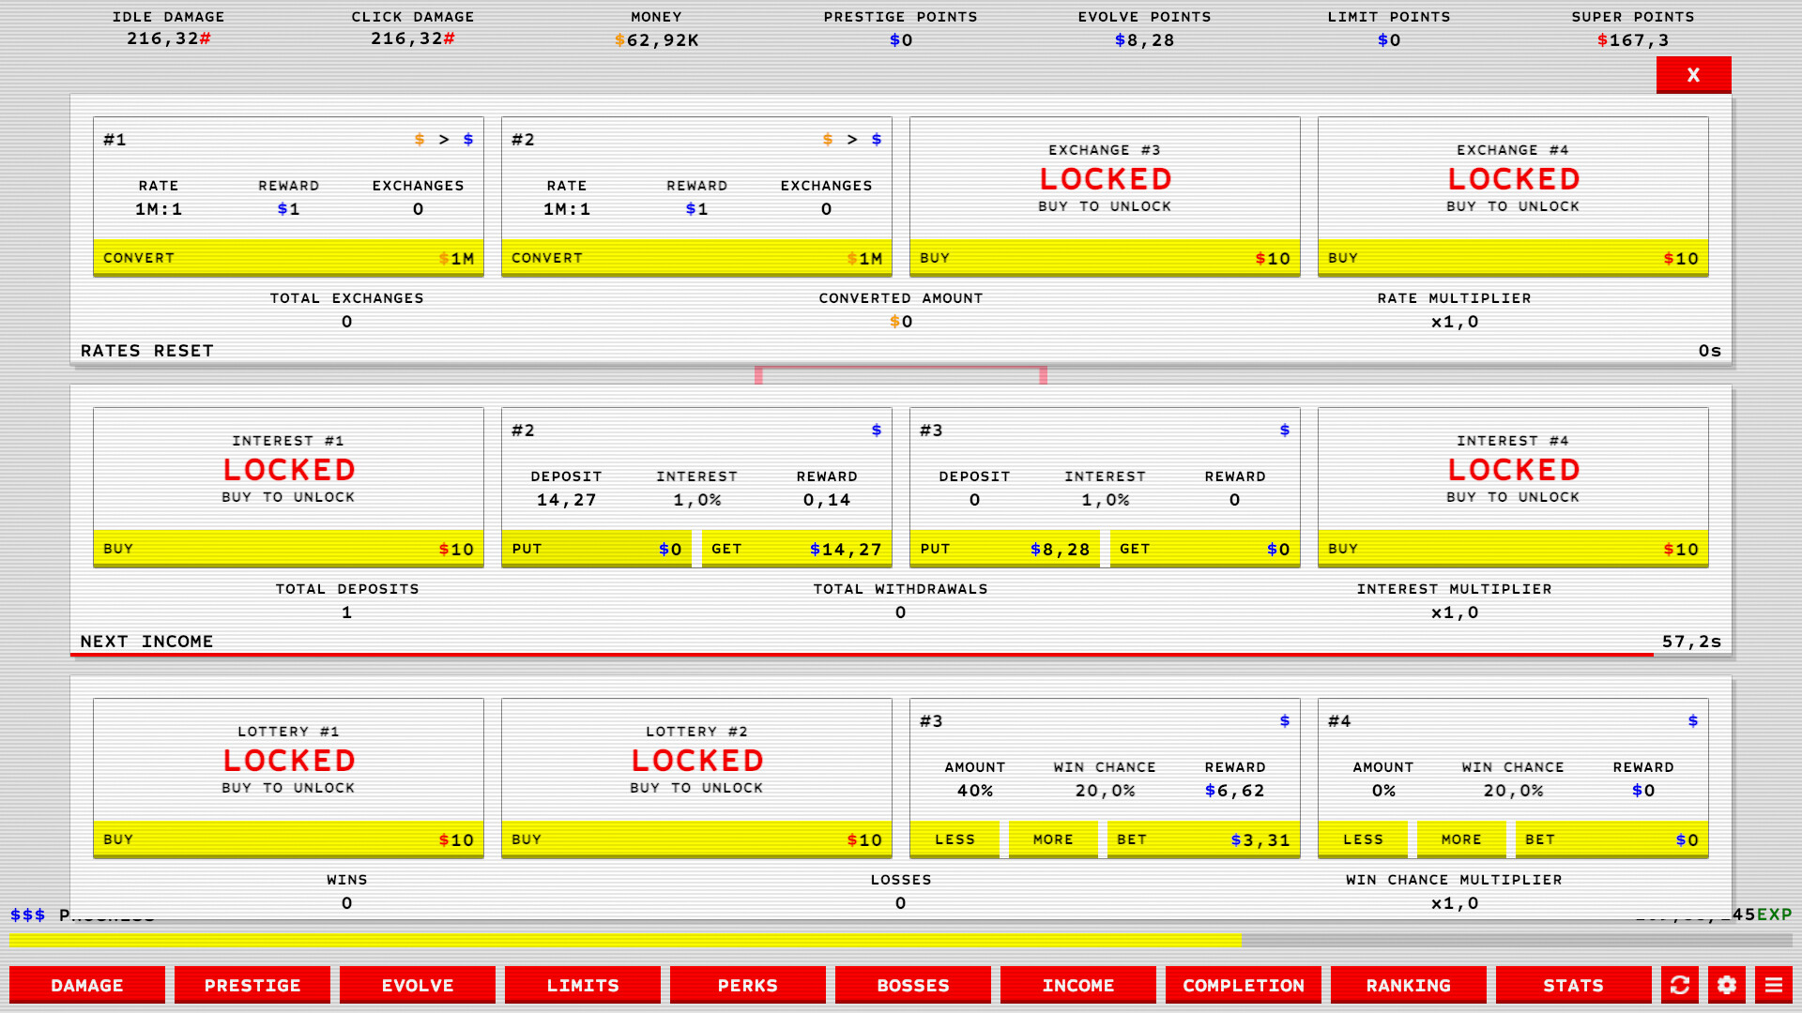Click Convert on Exchange #1
Screen dimensions: 1802x1013
(288, 258)
